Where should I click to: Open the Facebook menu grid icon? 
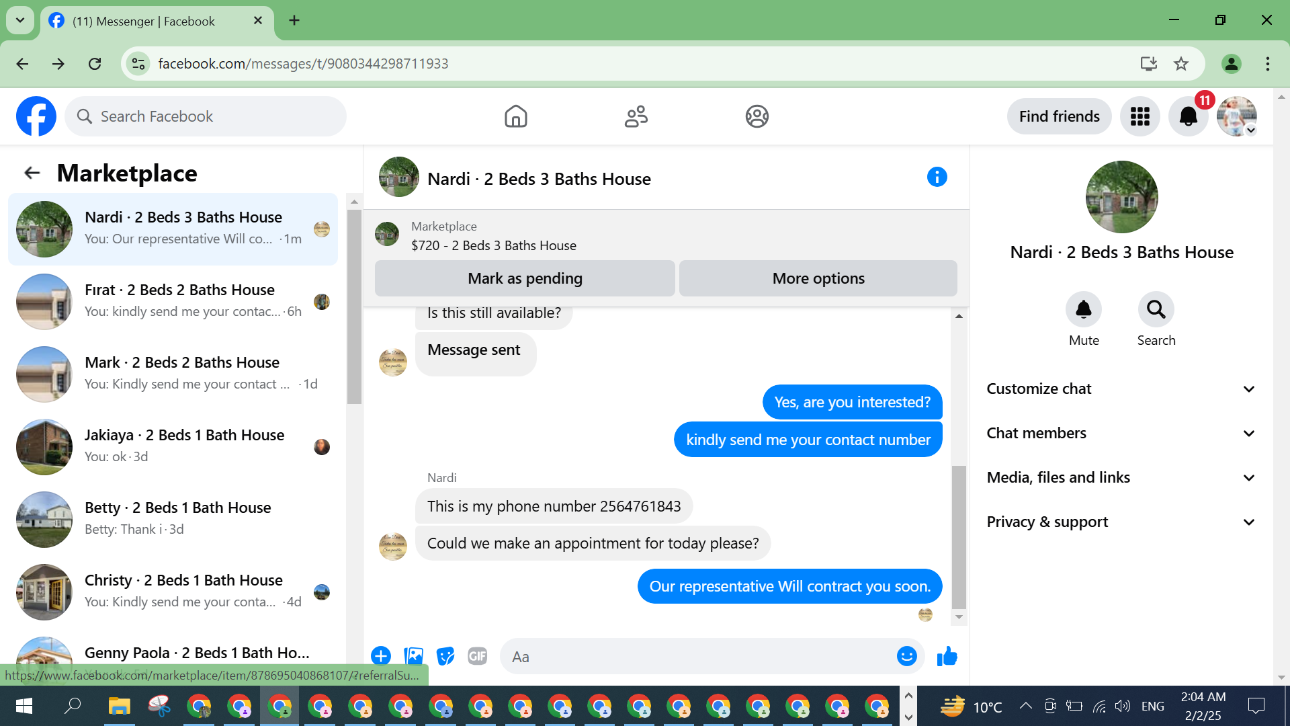point(1139,116)
